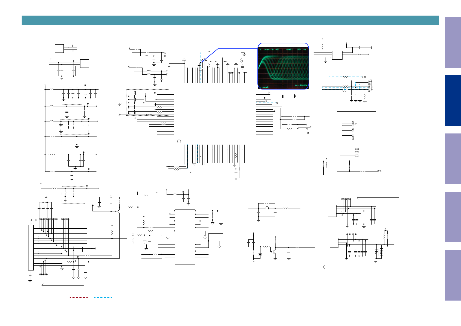Click the triangle power symbol above the main IC
Screen dimensions: 461x326
pyautogui.click(x=184, y=60)
